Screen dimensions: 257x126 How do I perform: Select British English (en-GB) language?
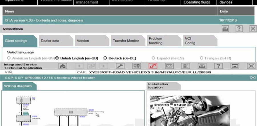(x=57, y=58)
